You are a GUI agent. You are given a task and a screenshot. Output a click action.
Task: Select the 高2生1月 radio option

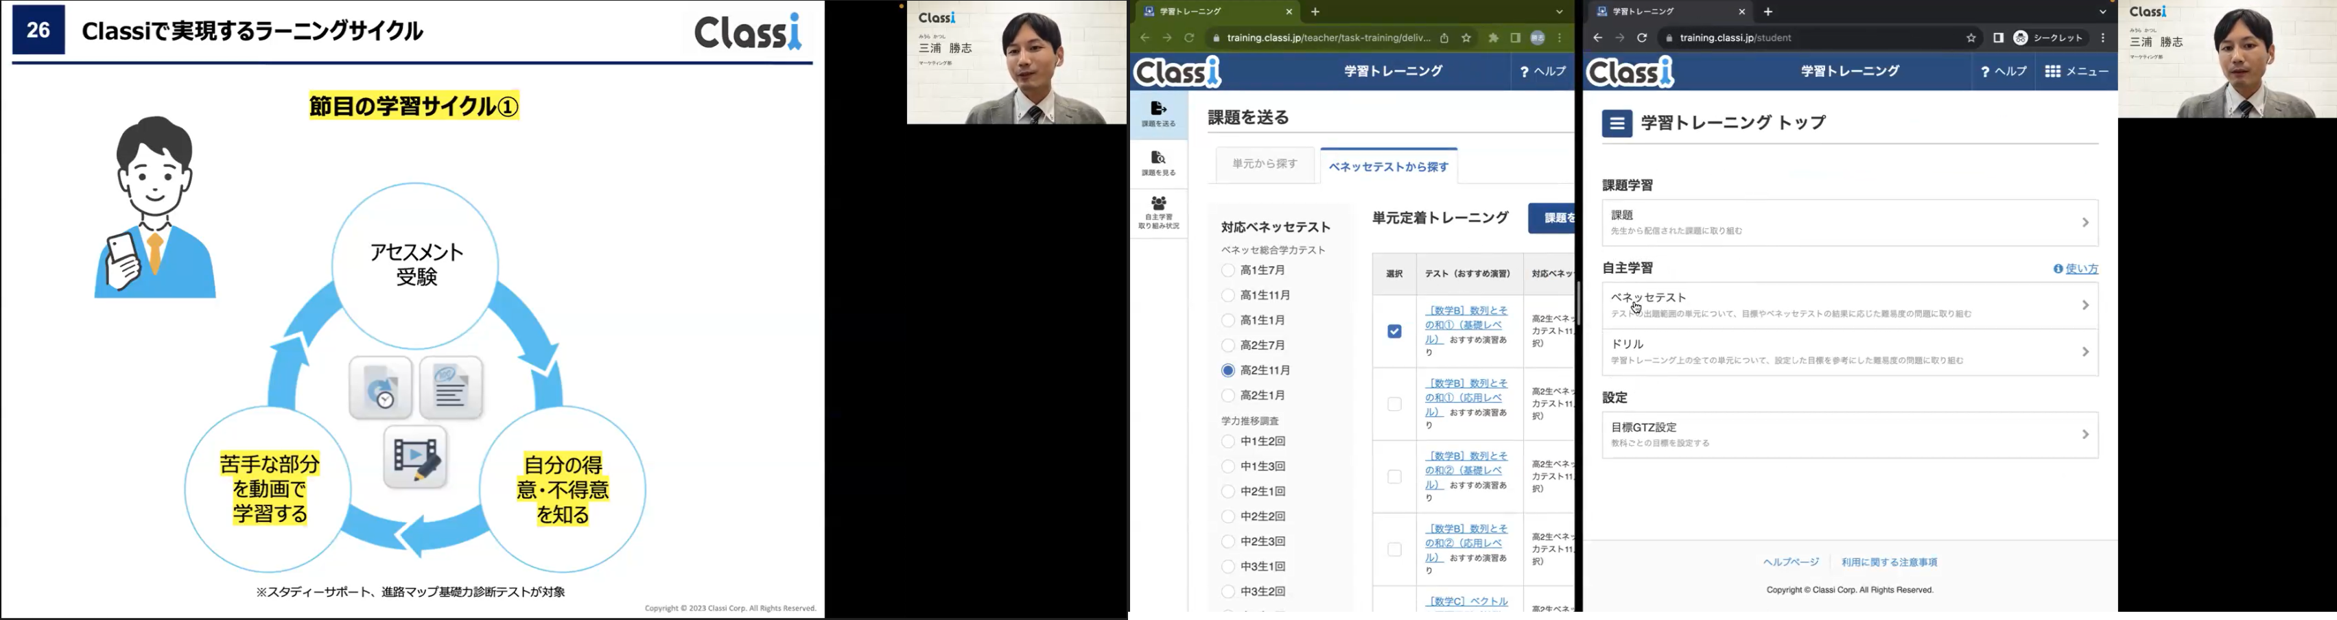[x=1228, y=395]
